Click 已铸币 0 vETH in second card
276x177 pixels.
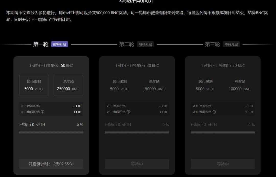[118, 125]
